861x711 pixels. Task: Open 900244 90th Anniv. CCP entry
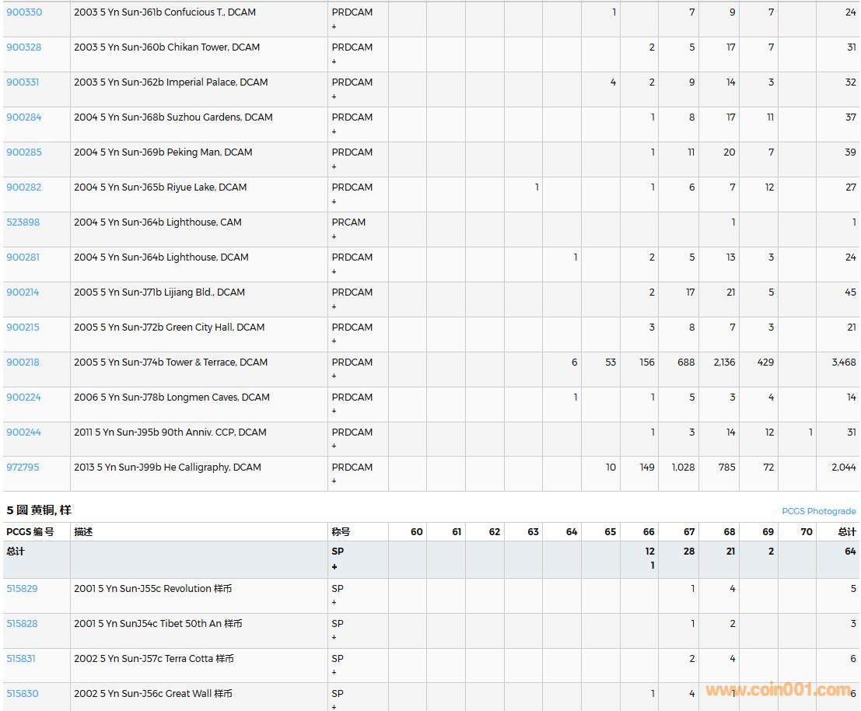24,433
